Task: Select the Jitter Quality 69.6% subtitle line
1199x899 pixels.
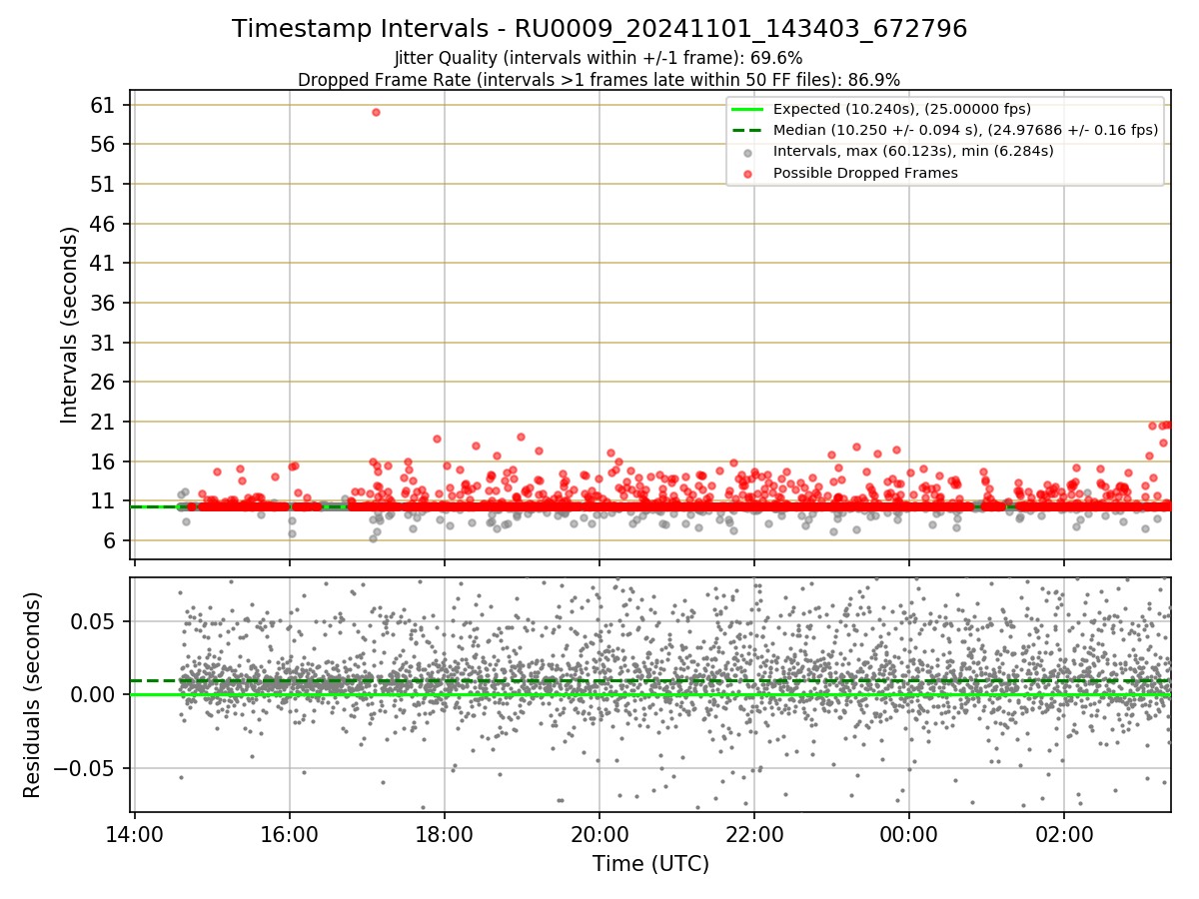Action: click(x=599, y=58)
